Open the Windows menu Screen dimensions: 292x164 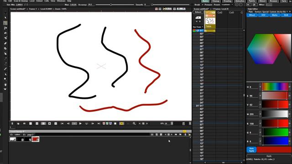coord(61,1)
